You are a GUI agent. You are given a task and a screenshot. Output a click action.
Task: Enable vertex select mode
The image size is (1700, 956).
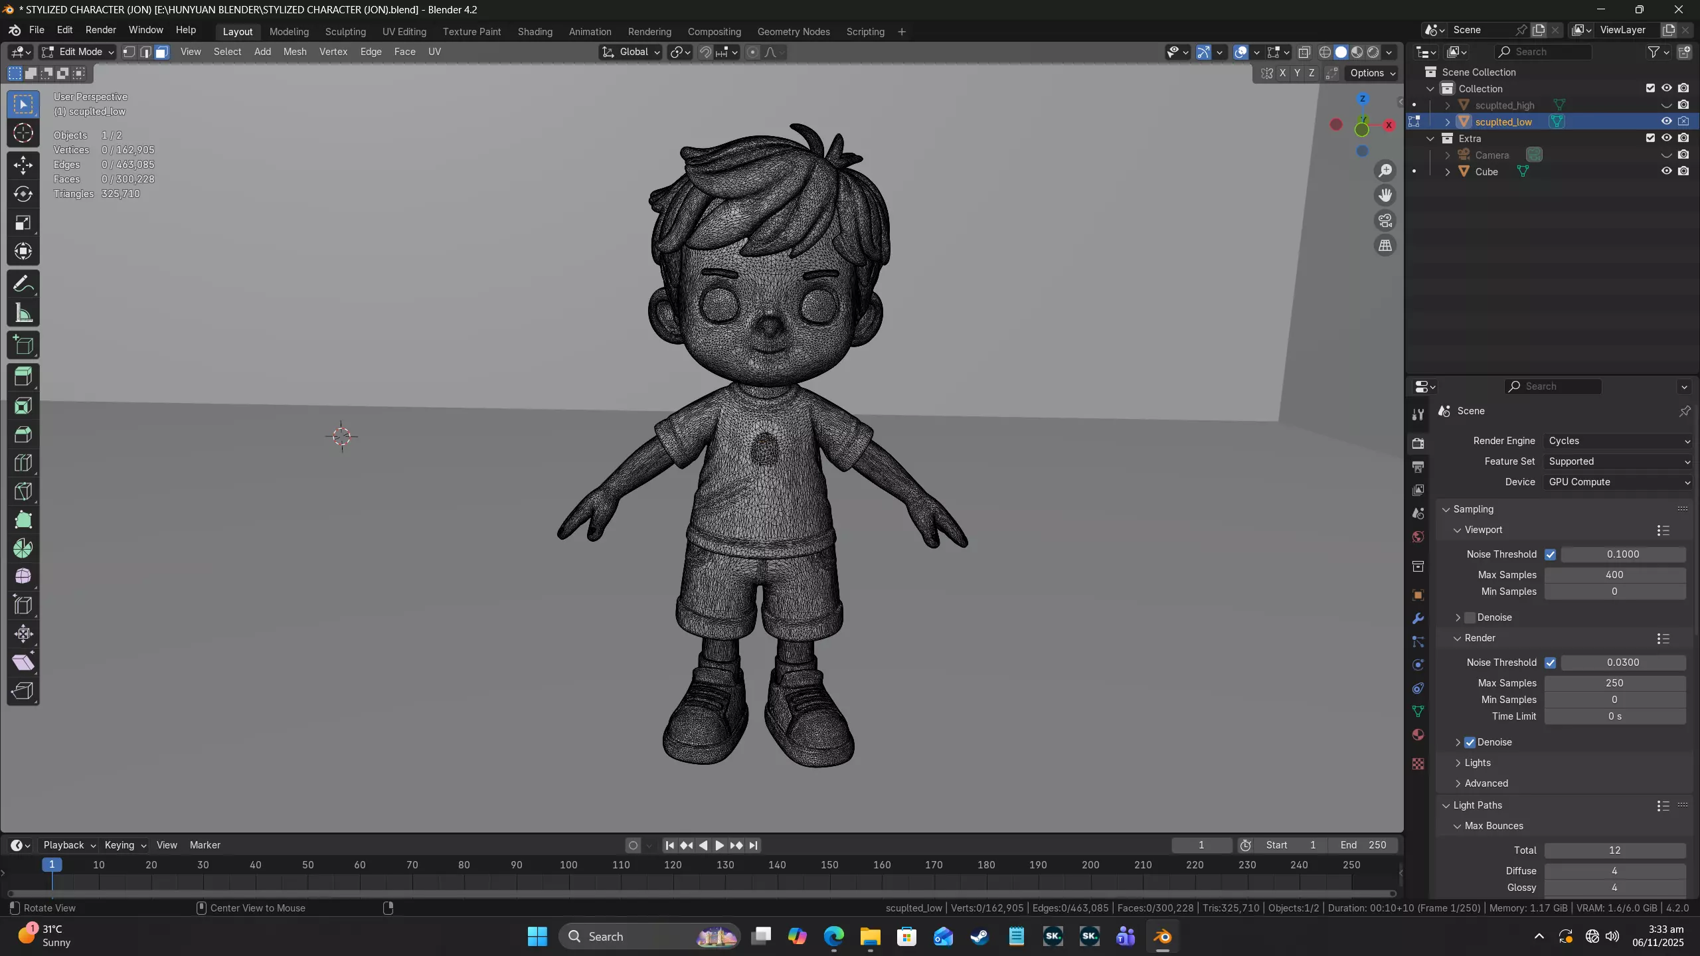coord(129,52)
